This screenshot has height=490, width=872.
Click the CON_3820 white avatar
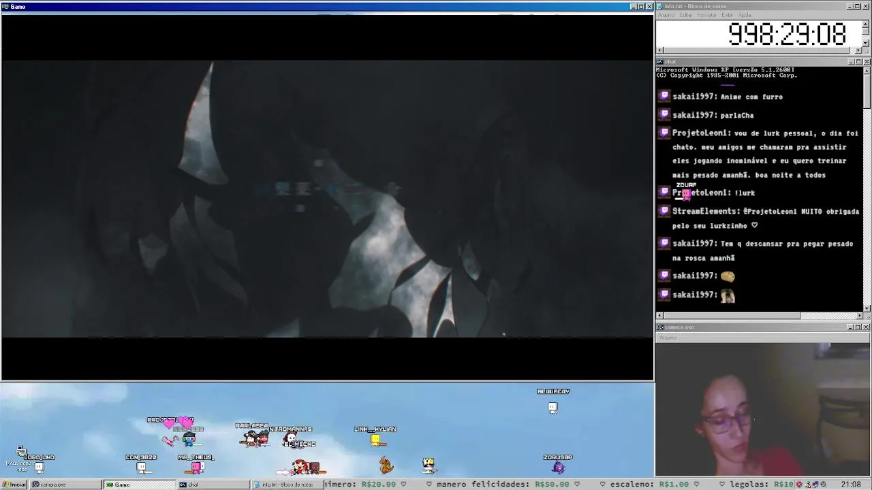click(x=141, y=467)
